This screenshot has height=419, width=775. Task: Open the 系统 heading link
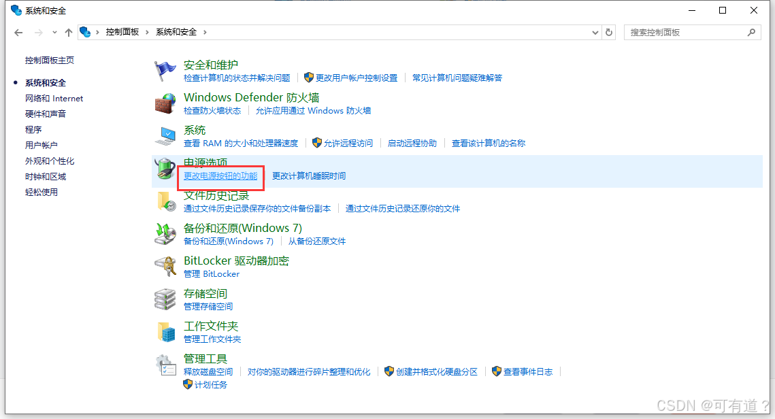click(x=194, y=130)
